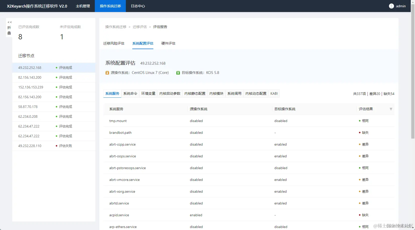
Task: Click the abrt-vmcore.service service name
Action: coord(124,180)
